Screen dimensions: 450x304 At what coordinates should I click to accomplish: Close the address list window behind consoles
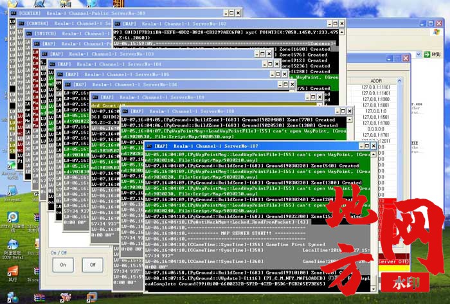coord(406,58)
